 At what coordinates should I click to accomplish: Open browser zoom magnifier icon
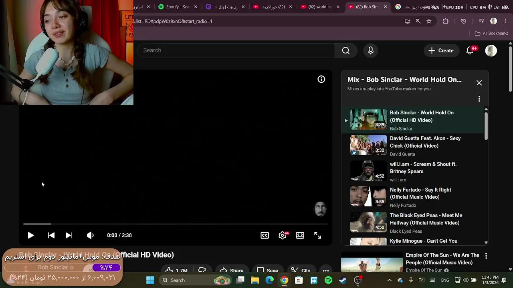tap(418, 21)
